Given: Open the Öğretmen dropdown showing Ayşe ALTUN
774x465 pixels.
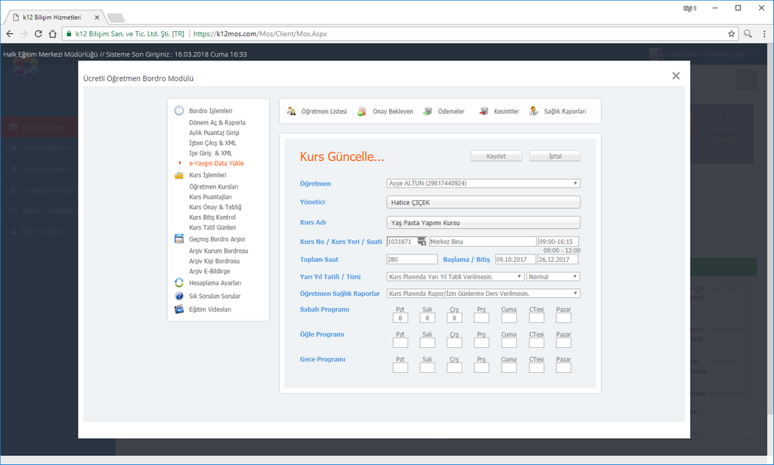Looking at the screenshot, I should [483, 183].
